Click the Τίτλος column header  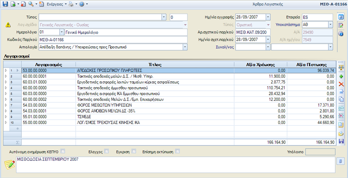(155, 64)
